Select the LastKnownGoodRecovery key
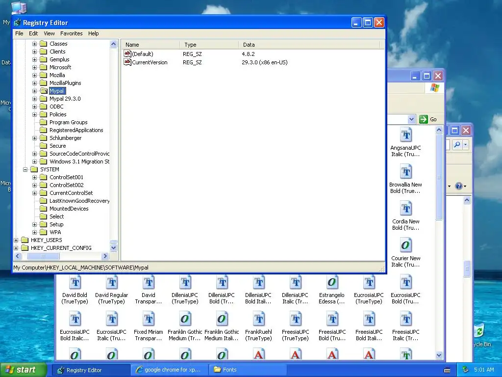 (79, 201)
